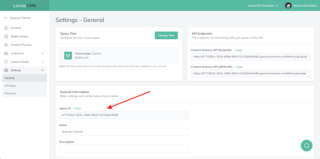This screenshot has height=159, width=320.
Task: Click the GraphQL endpoint URL field
Action: pos(250,56)
